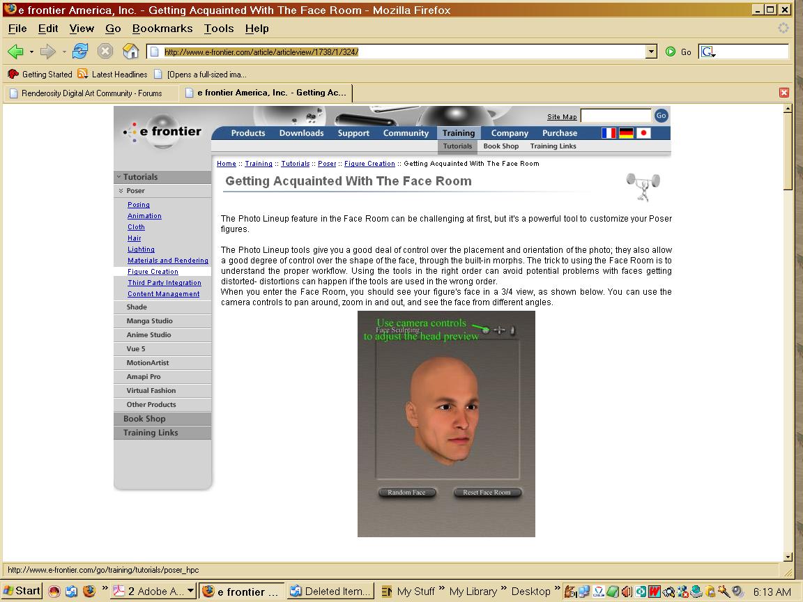Screen dimensions: 803x602
Task: Reload the page with the Refresh icon
Action: [80, 51]
